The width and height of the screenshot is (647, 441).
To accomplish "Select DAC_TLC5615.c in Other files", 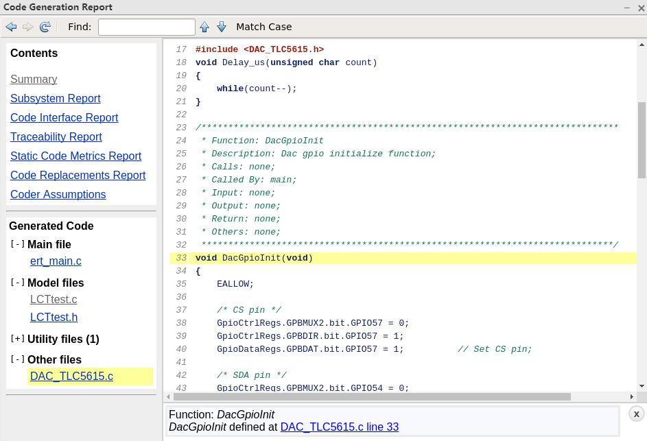I will click(71, 377).
